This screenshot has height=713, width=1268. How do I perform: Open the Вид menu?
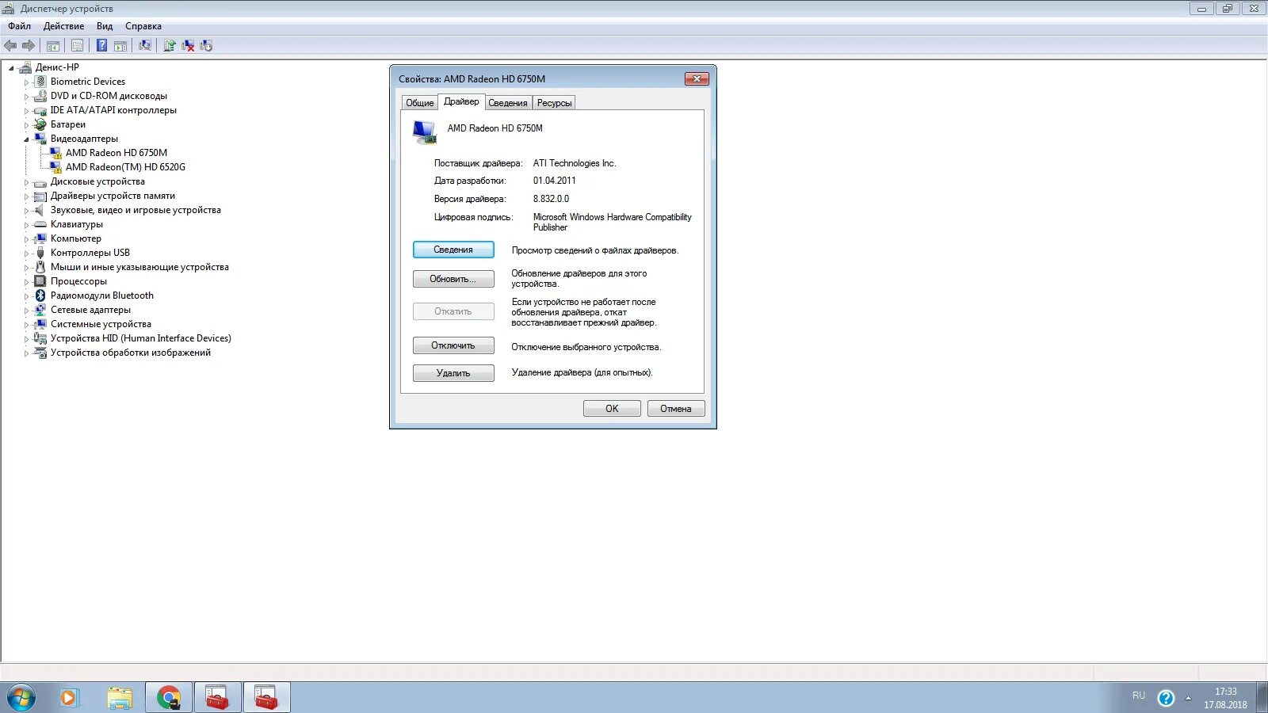105,26
